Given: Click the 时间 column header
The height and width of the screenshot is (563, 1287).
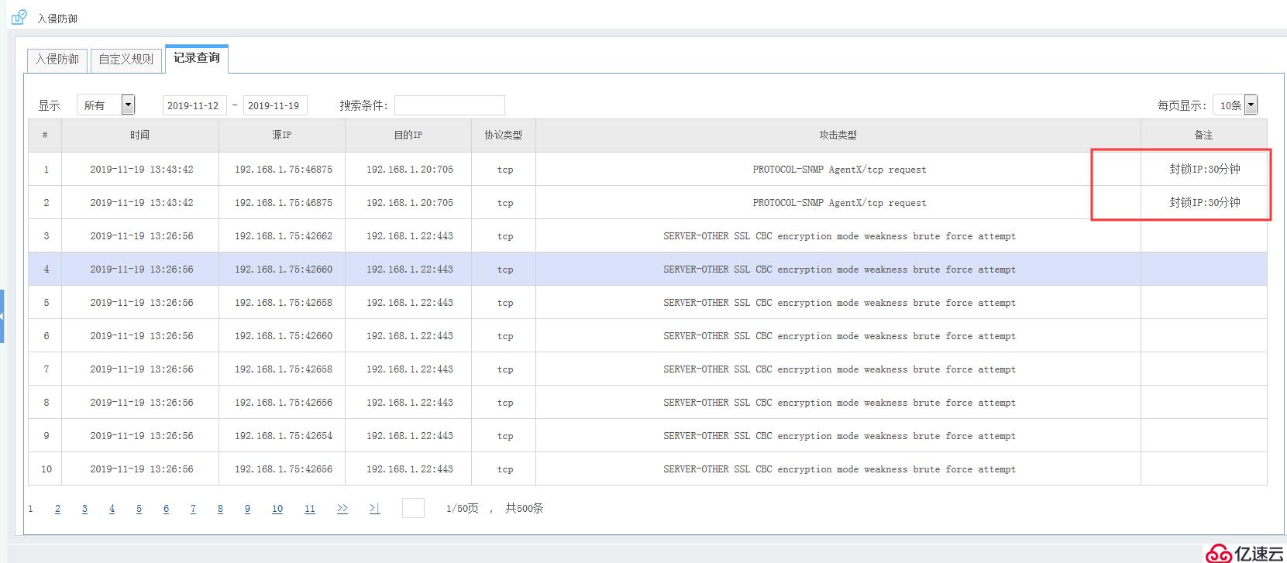Looking at the screenshot, I should click(x=140, y=135).
